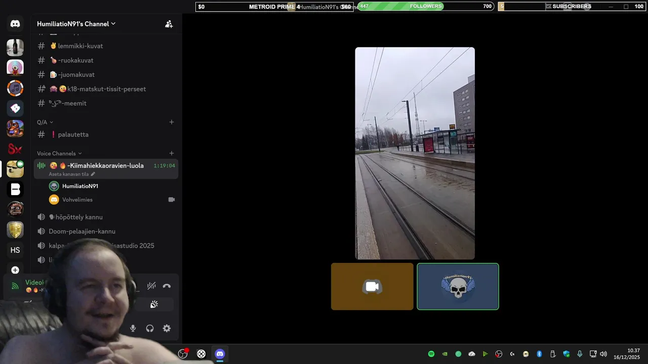Open Windows Security shield tray icon

(566, 354)
